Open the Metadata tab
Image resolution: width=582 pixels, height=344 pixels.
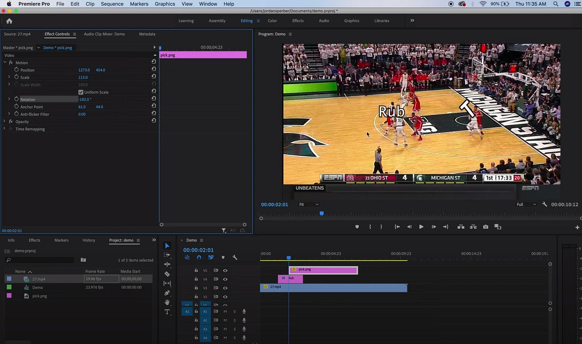[147, 34]
